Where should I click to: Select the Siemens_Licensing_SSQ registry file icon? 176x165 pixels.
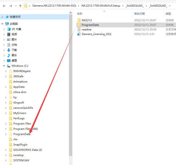coord(79,34)
